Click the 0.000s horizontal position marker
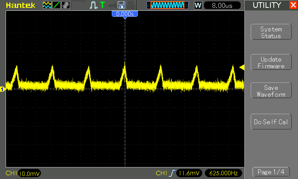The image size is (298, 179). (125, 14)
